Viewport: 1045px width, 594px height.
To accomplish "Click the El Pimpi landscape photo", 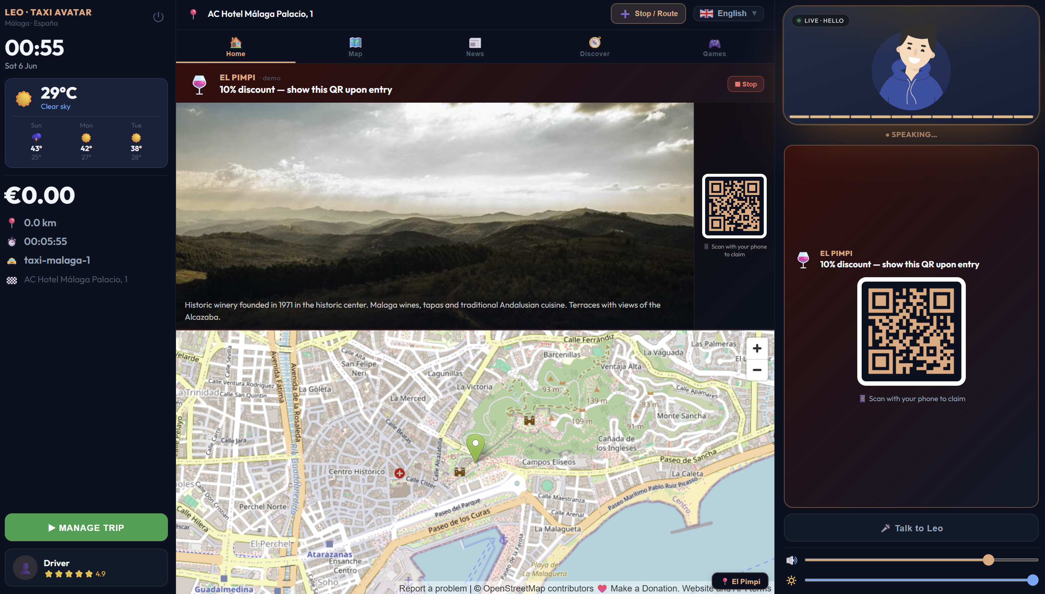I will tap(434, 215).
